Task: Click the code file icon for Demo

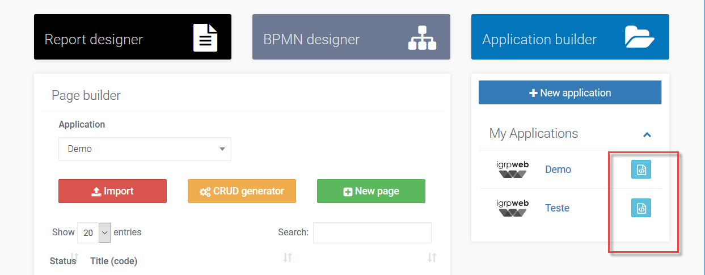Action: coord(641,170)
